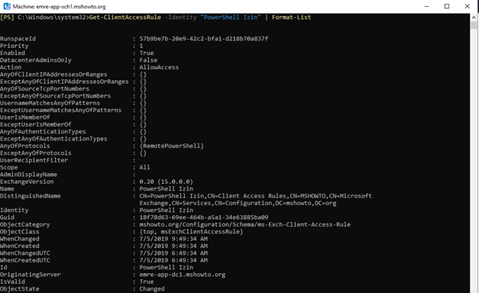
Task: Click the window title Machine: emre-app-xch1.mshowto.org
Action: pyautogui.click(x=60, y=6)
